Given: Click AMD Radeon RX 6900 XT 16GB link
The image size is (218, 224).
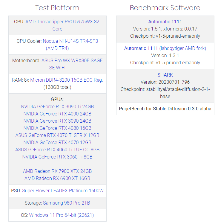Looking at the screenshot, I should pyautogui.click(x=57, y=178).
